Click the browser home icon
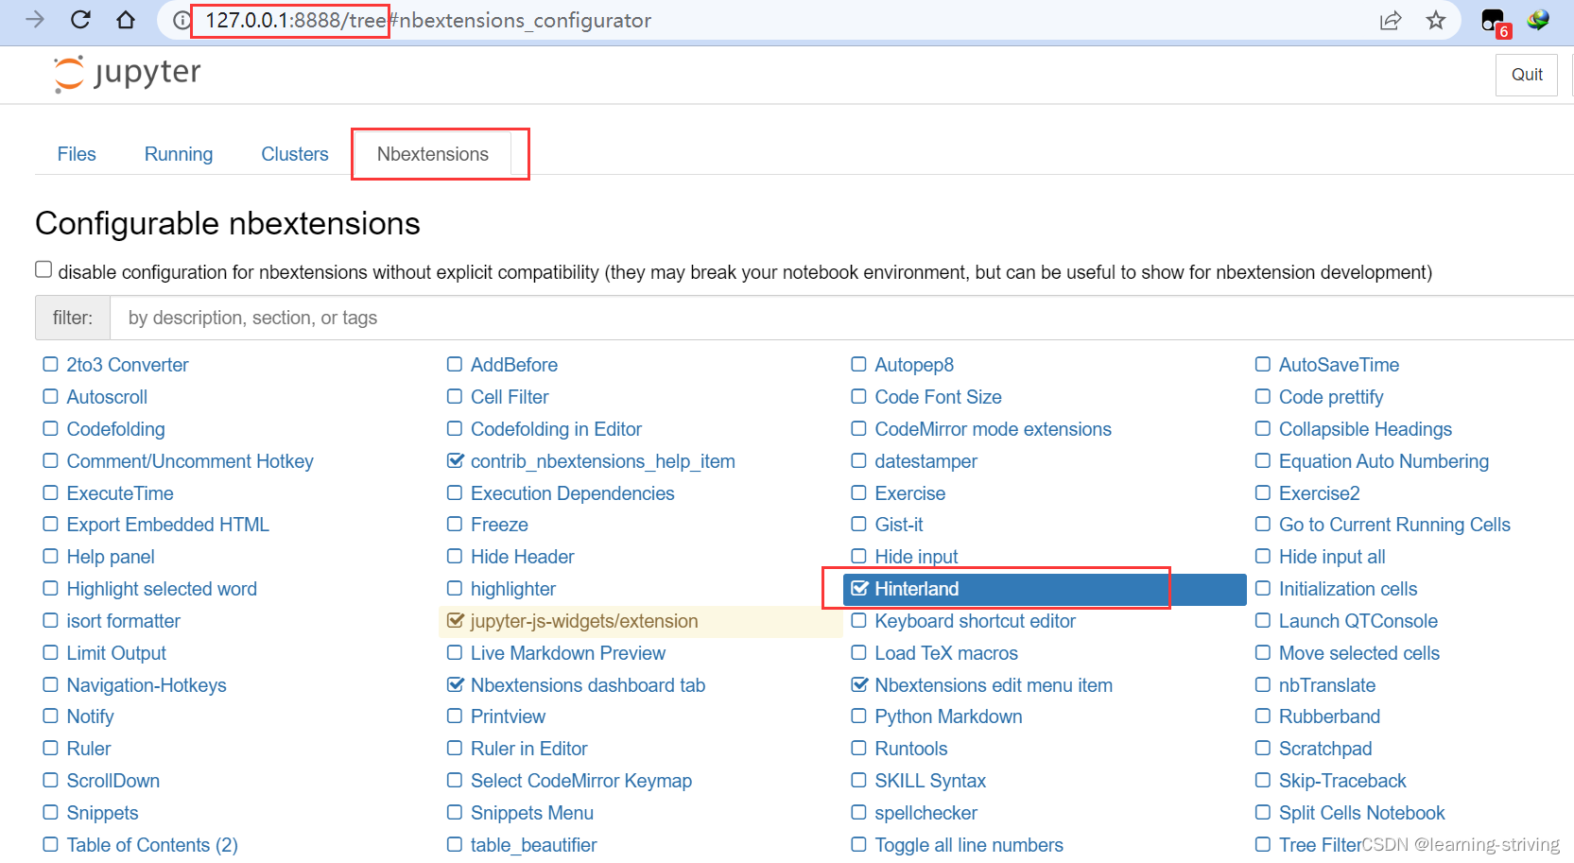1574x863 pixels. click(127, 20)
